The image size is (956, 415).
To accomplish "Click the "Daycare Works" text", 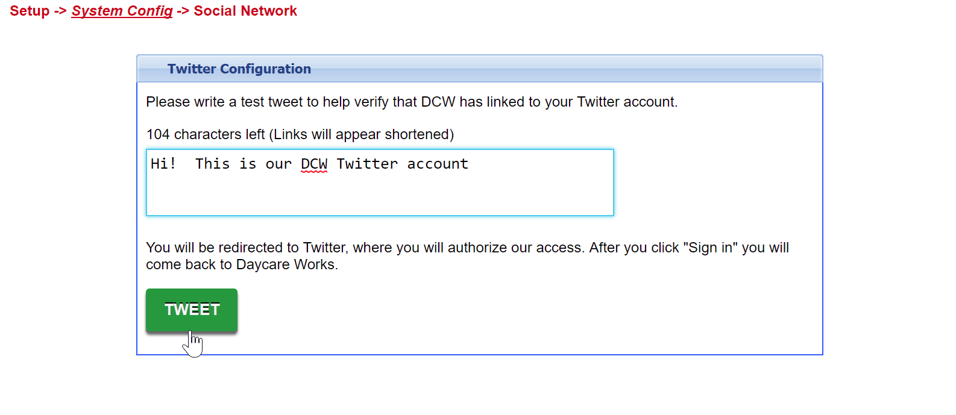I will click(286, 264).
